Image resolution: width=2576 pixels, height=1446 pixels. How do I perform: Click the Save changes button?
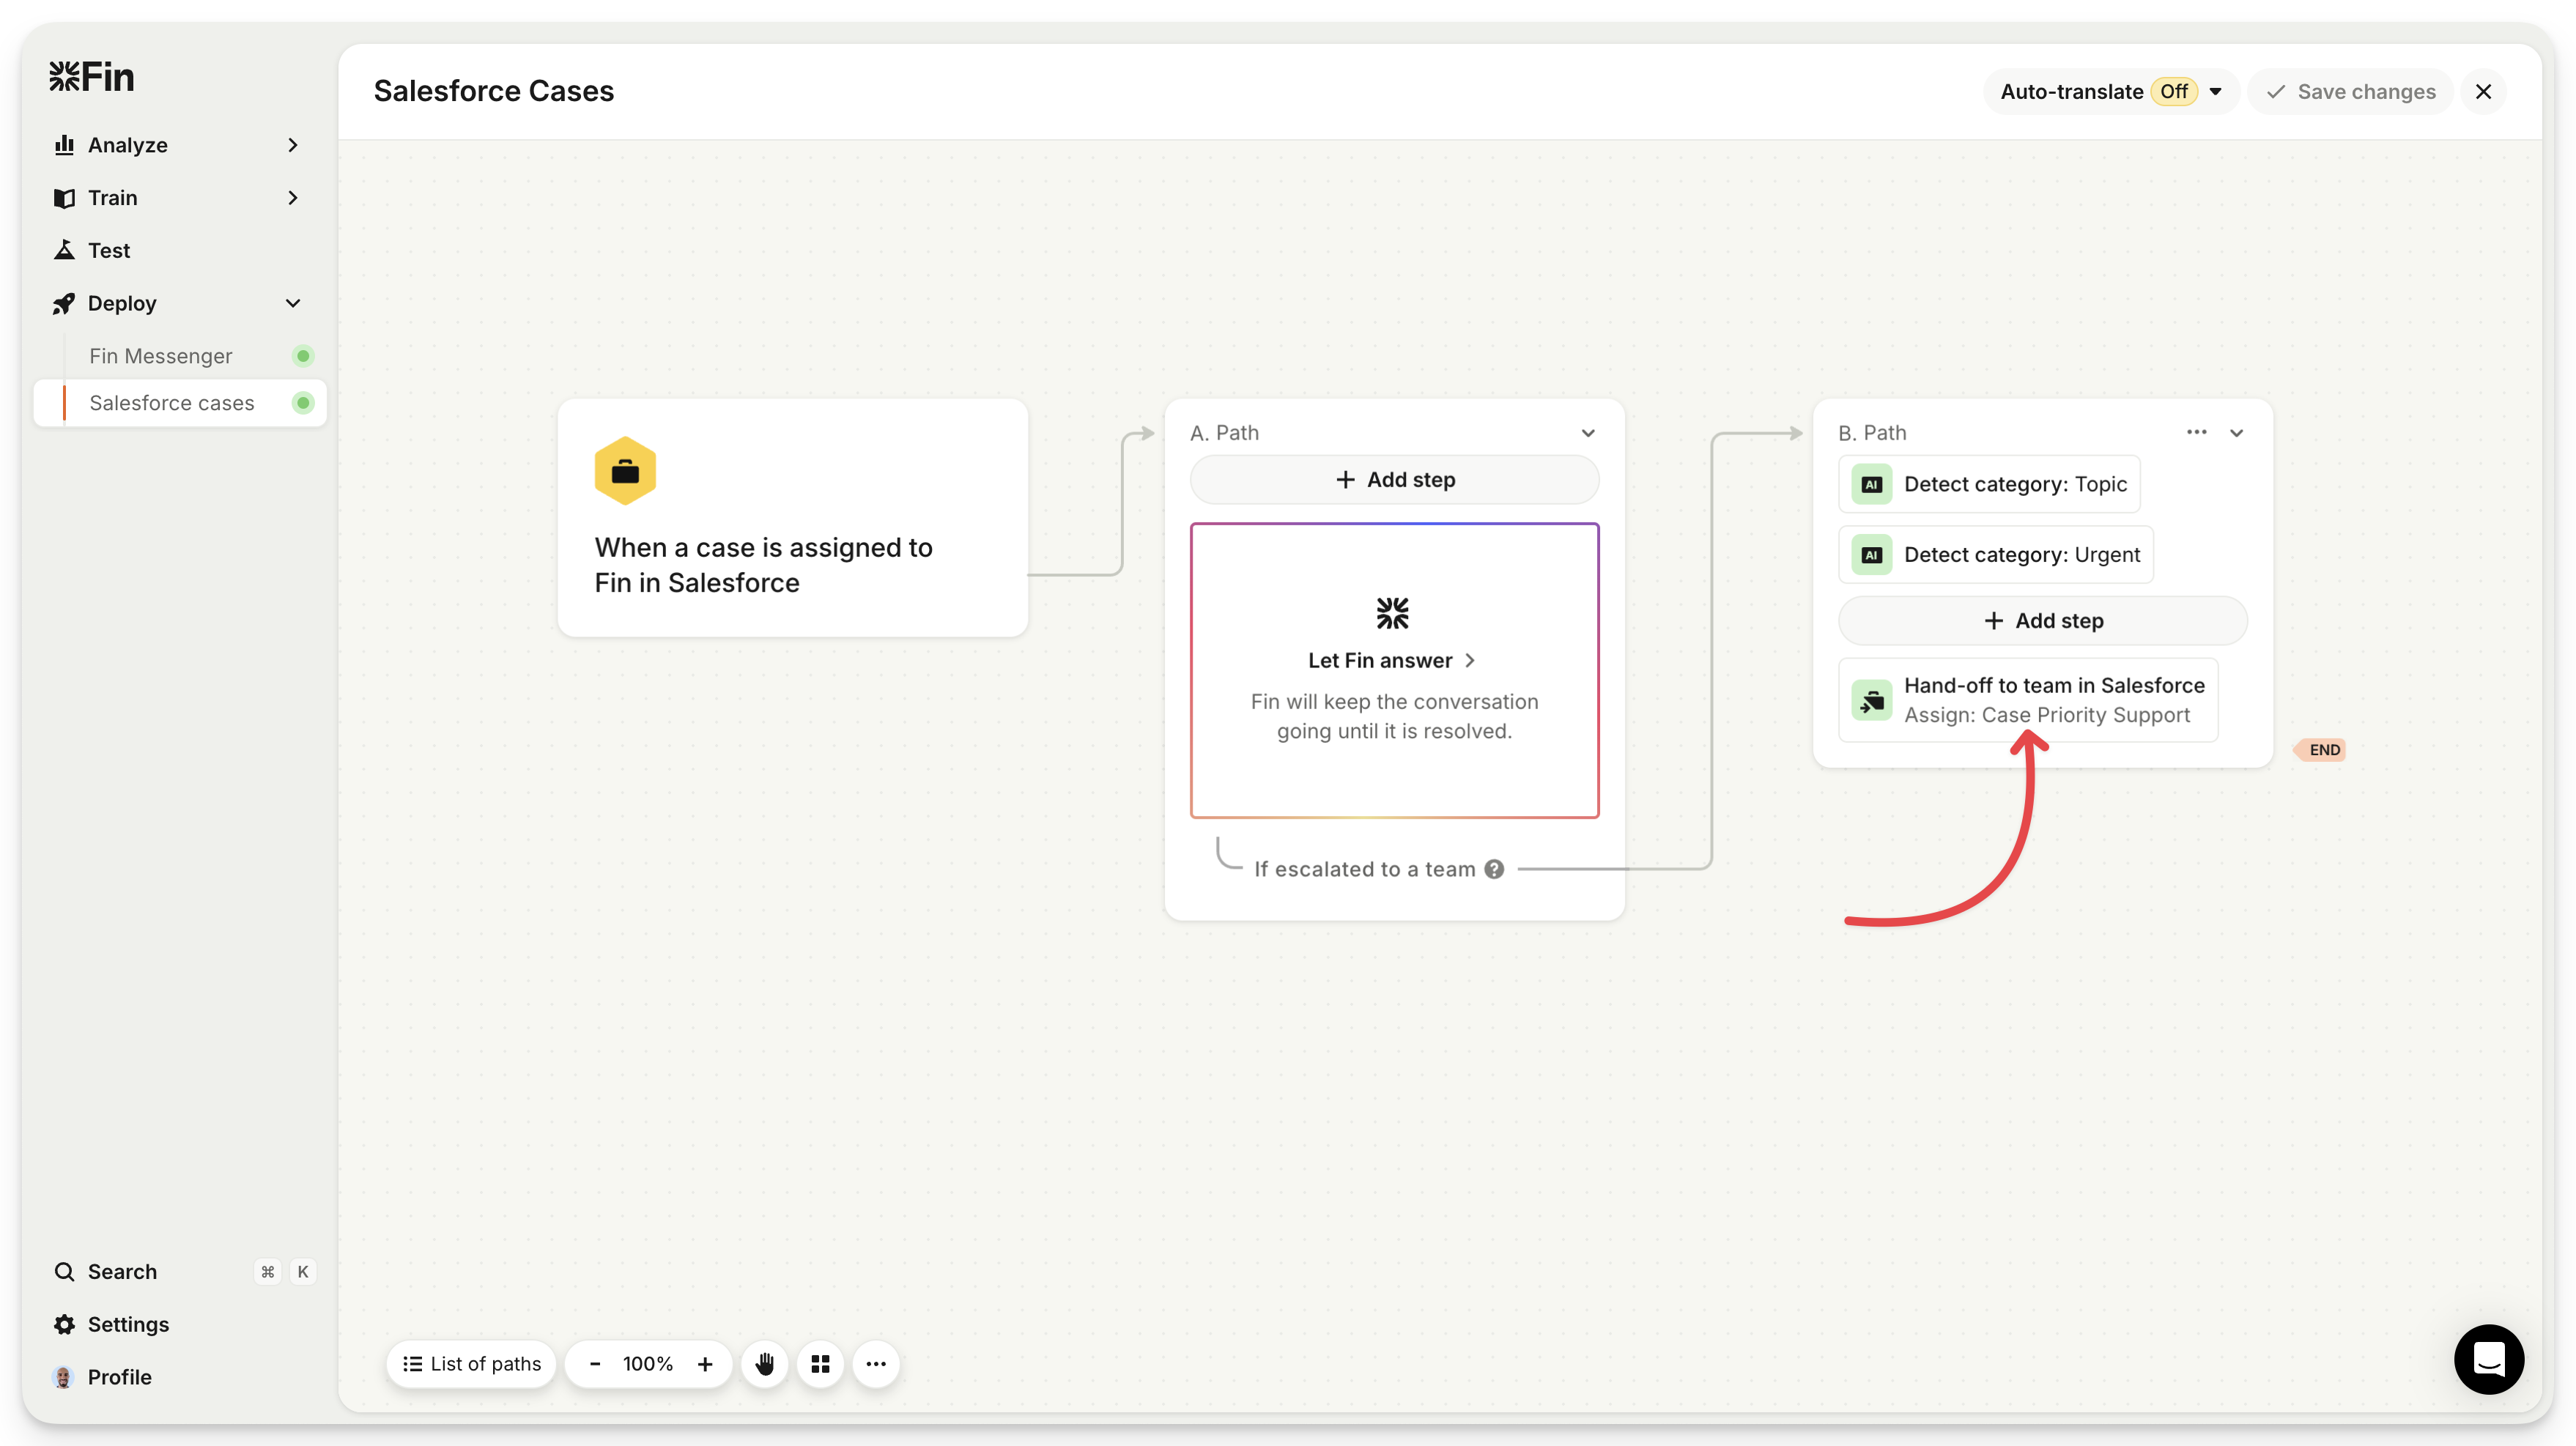pos(2351,91)
